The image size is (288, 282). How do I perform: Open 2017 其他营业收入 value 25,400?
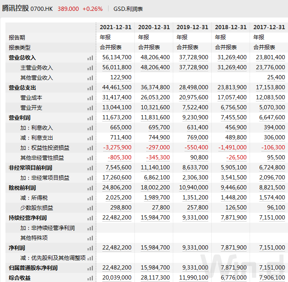(x=276, y=77)
